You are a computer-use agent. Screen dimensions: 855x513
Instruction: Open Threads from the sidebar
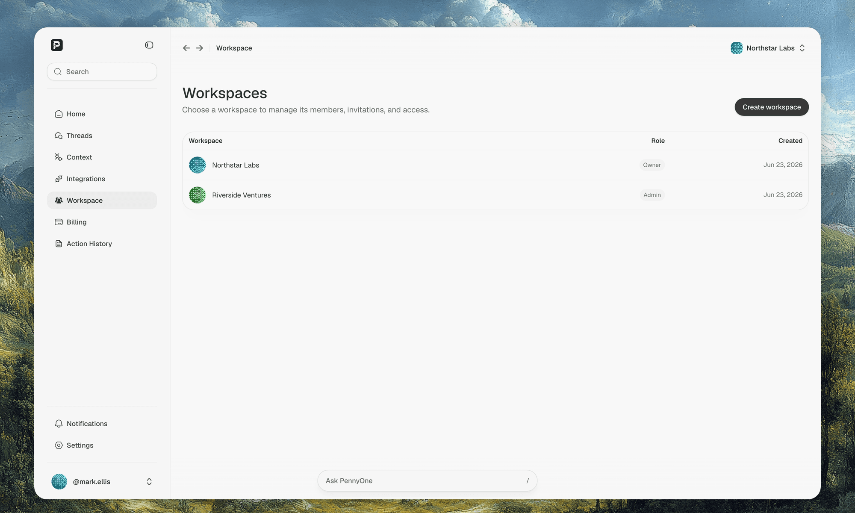pyautogui.click(x=102, y=136)
